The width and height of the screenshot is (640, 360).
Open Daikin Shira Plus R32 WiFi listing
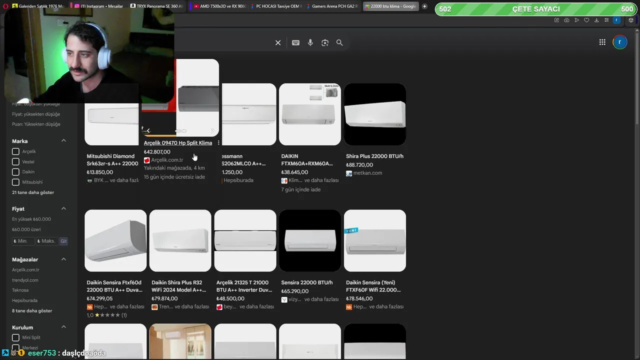[179, 286]
